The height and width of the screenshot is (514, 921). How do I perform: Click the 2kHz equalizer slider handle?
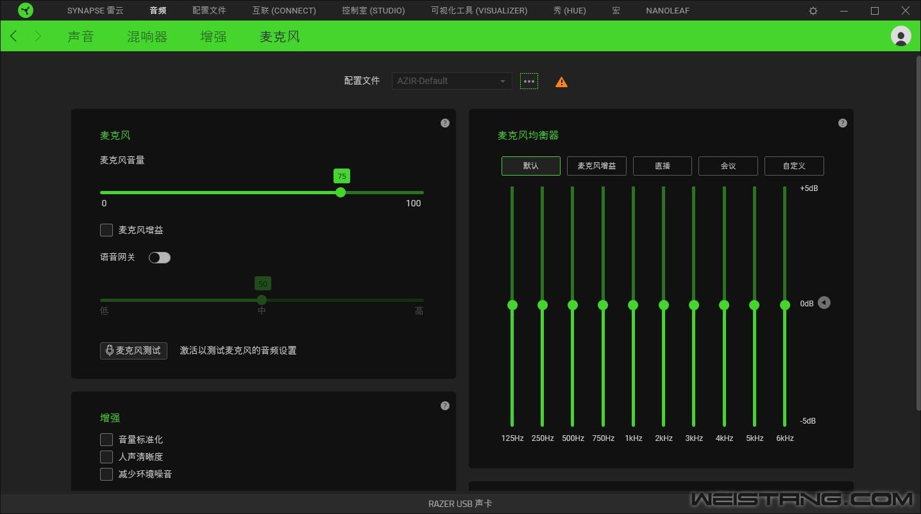(x=664, y=305)
